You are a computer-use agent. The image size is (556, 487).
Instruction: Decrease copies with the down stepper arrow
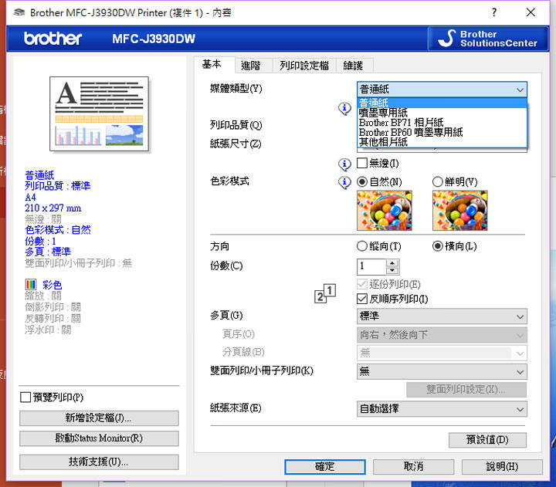(x=392, y=270)
